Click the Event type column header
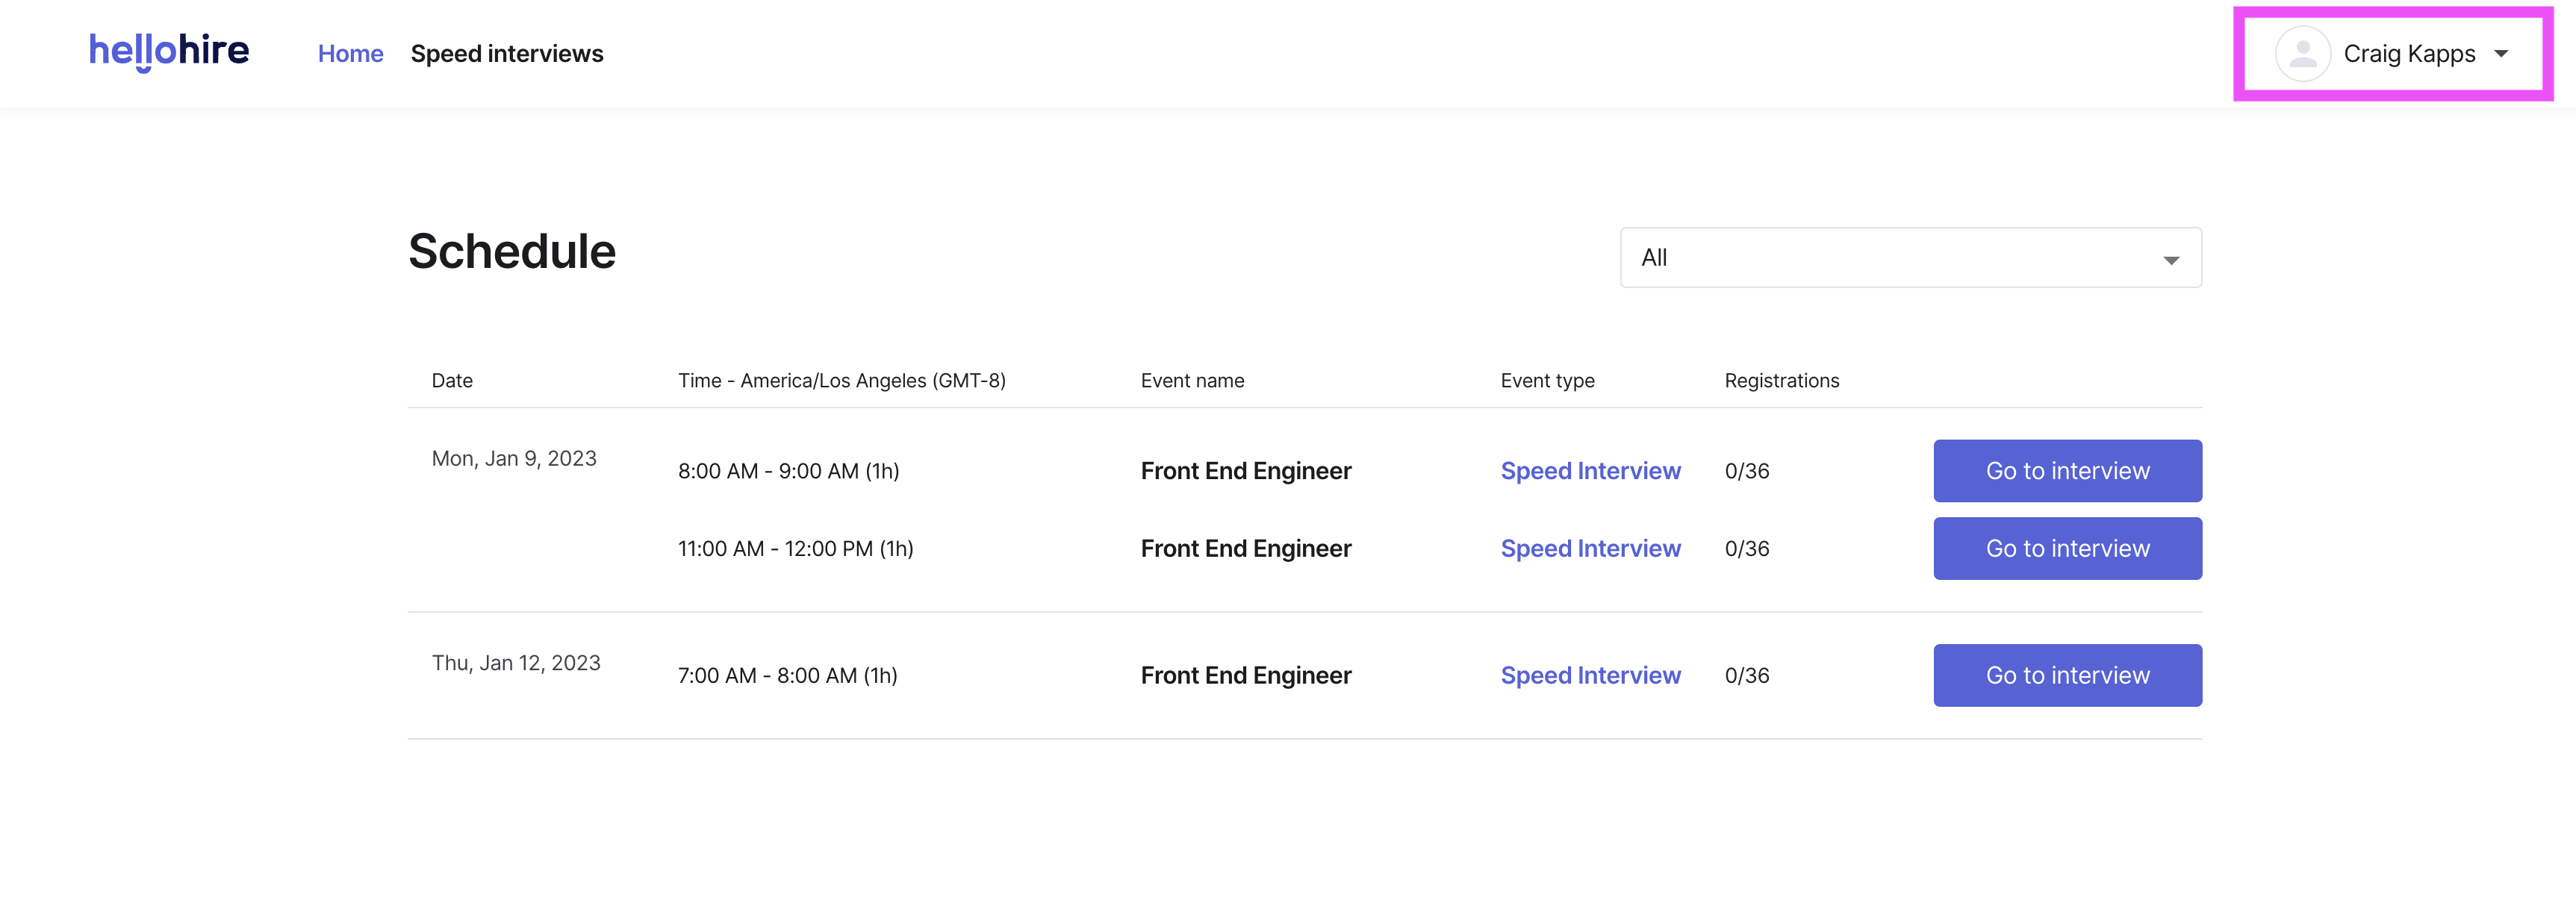Image resolution: width=2576 pixels, height=918 pixels. [x=1547, y=381]
